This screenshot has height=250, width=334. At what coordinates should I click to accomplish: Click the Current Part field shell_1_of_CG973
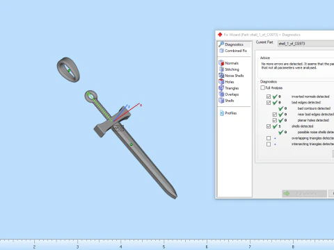coord(305,44)
